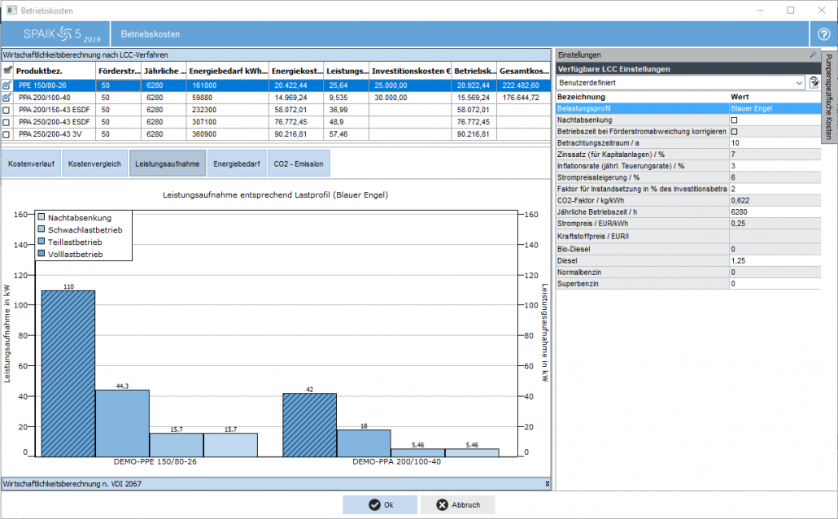This screenshot has width=838, height=519.
Task: Toggle the Nachtabsenkung checkbox
Action: click(x=735, y=120)
